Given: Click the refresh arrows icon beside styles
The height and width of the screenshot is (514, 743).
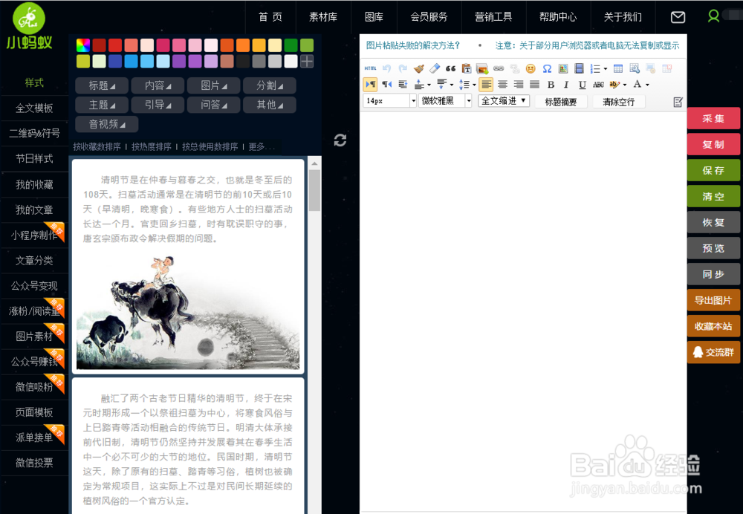Looking at the screenshot, I should [340, 140].
